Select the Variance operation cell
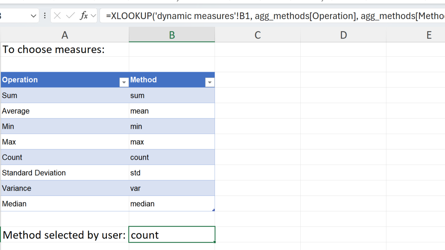Image resolution: width=445 pixels, height=250 pixels. coord(65,188)
